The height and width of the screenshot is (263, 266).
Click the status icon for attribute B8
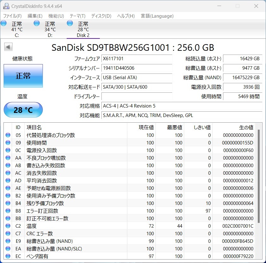coord(8,211)
